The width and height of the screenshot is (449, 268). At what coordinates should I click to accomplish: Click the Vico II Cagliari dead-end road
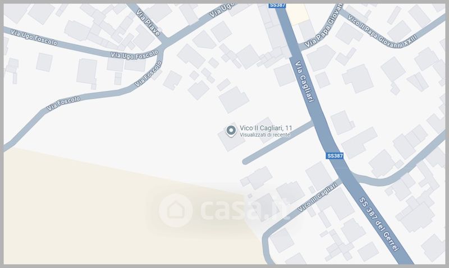pos(278,142)
